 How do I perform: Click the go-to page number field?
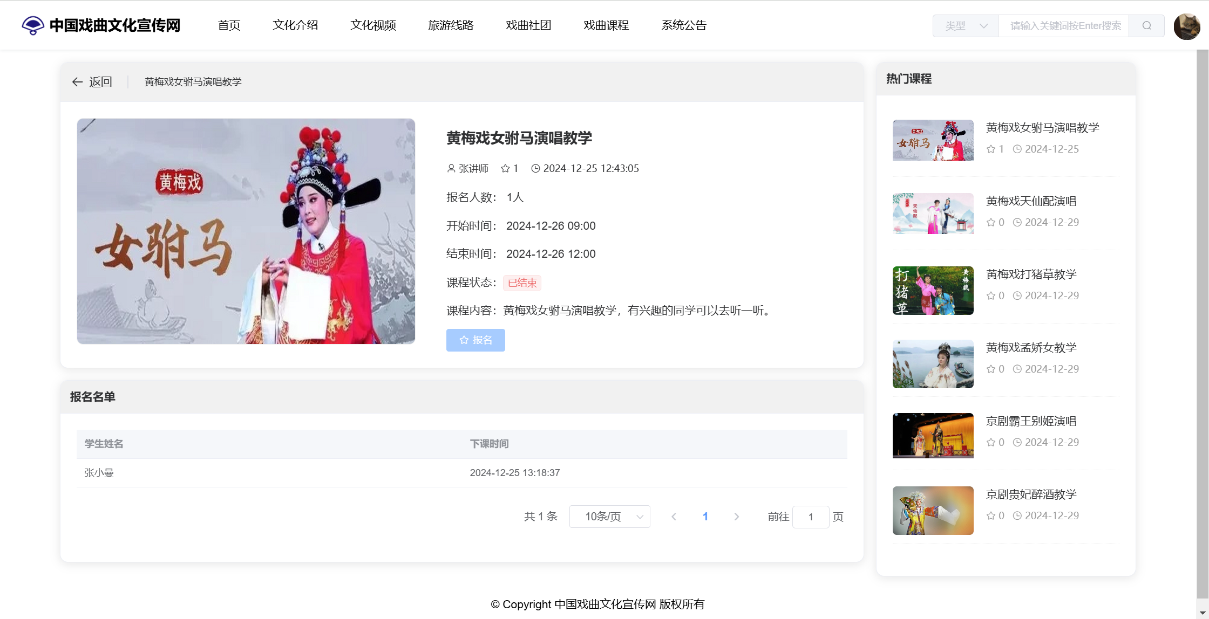[810, 517]
